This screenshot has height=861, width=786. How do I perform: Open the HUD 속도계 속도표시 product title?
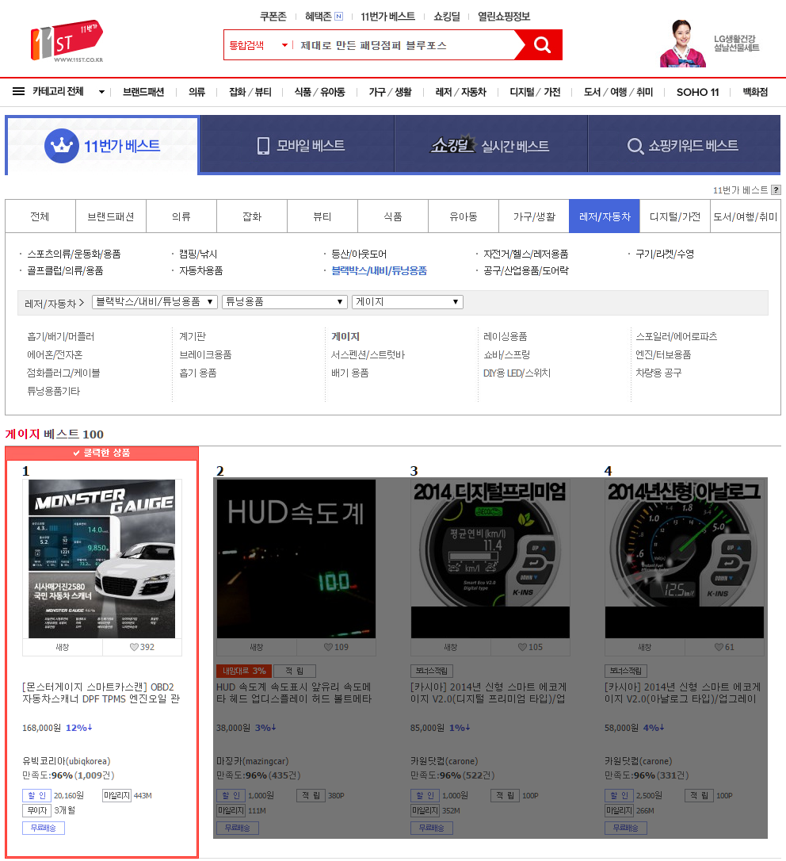point(294,693)
